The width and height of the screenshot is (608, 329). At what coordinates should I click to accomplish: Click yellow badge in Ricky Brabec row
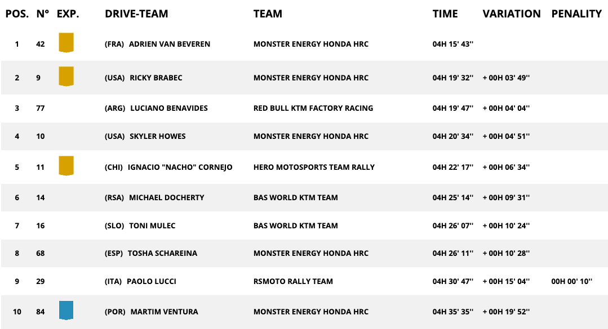[x=66, y=76]
